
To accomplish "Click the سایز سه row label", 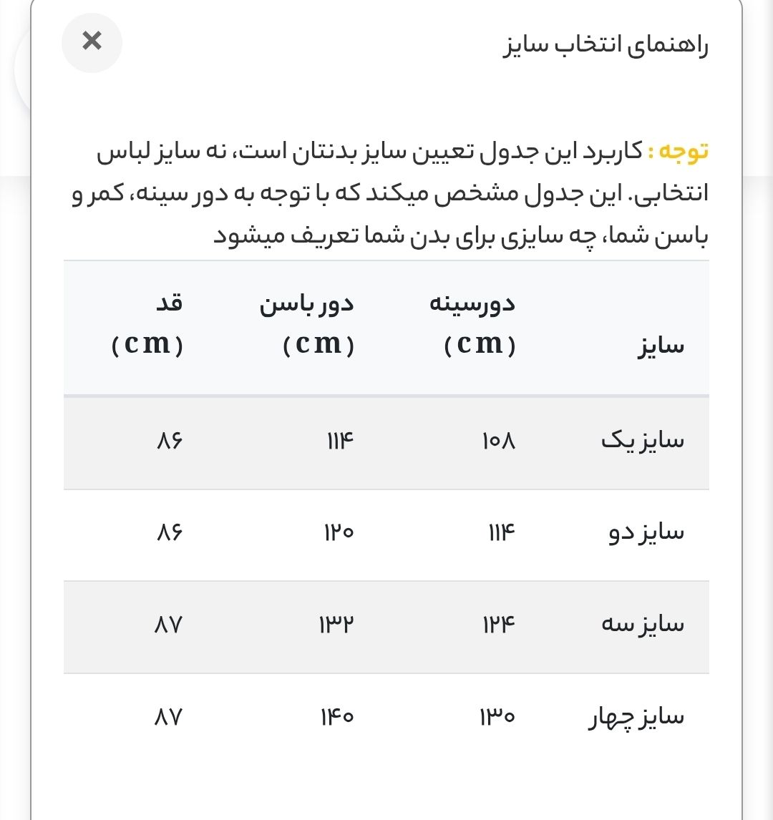I will point(643,625).
